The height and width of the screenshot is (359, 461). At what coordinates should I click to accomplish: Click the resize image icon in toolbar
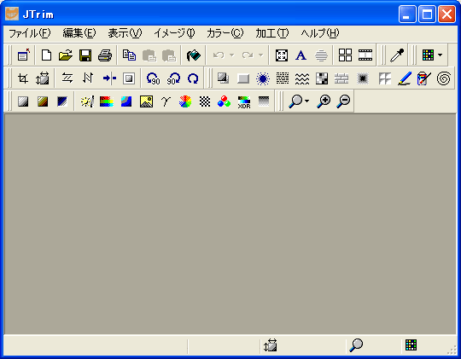[43, 78]
